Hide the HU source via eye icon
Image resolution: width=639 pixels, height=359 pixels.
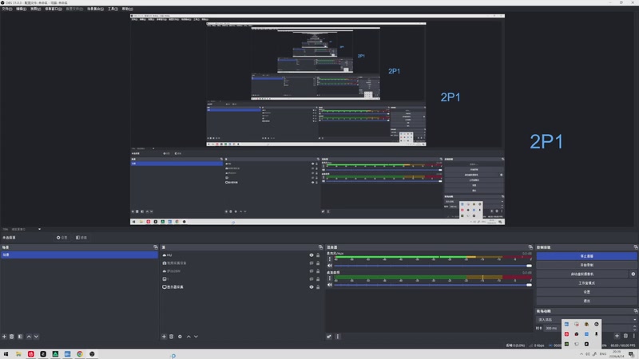coord(312,255)
